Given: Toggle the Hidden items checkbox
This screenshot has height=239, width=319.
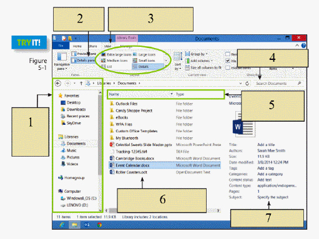Looking at the screenshot, I should (x=228, y=67).
